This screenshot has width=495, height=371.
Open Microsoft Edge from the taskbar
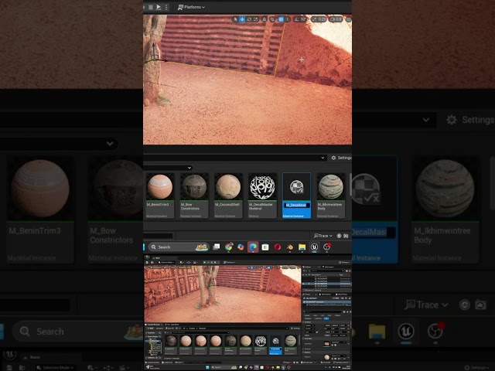coord(253,247)
